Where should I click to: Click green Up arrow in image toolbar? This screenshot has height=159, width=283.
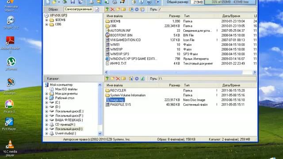pos(107,9)
